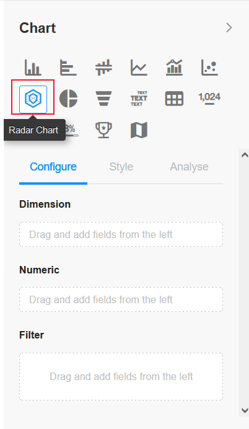This screenshot has width=249, height=429.
Task: Pick the line chart icon
Action: [x=139, y=68]
